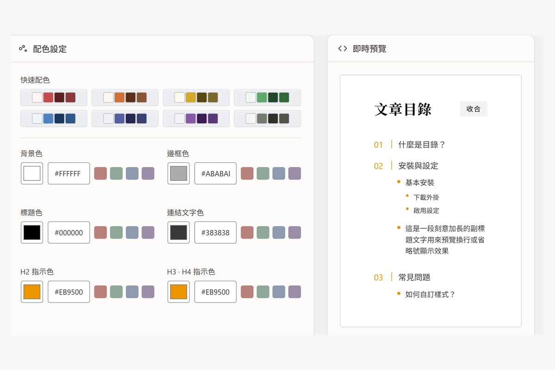Click the 配色設定 panel title
Image resolution: width=555 pixels, height=370 pixels.
tap(50, 49)
